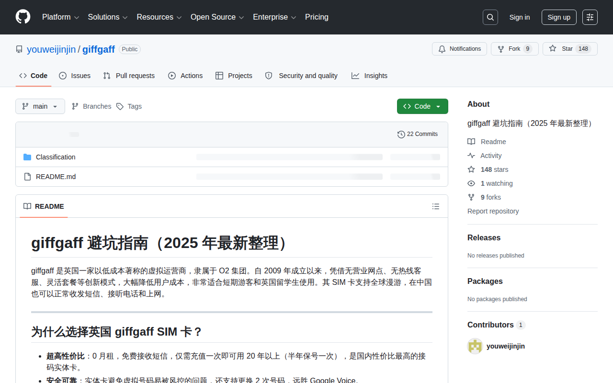Open the search magnifier icon
613x383 pixels.
[490, 17]
